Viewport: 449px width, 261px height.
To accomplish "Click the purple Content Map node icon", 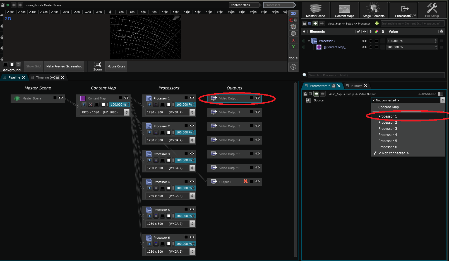I will coord(83,98).
